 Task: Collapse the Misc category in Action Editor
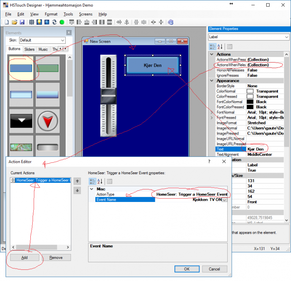[91, 189]
